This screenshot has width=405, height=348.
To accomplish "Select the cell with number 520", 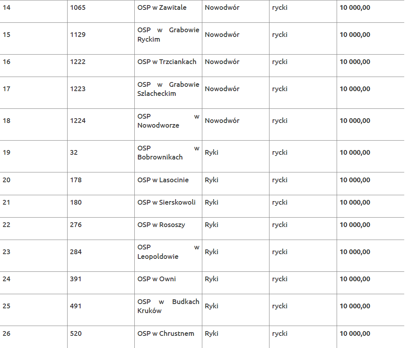I will 76,334.
